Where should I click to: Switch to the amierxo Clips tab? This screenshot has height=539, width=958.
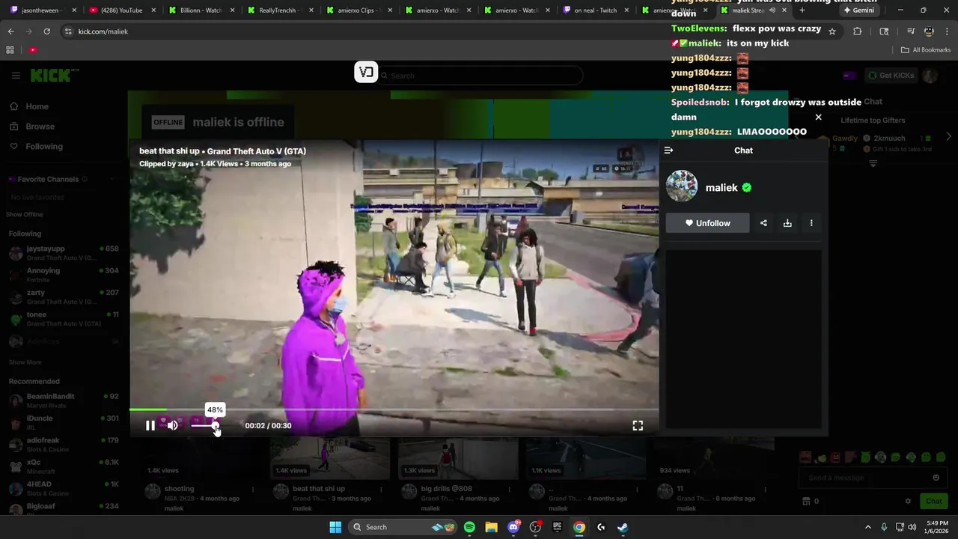(359, 10)
